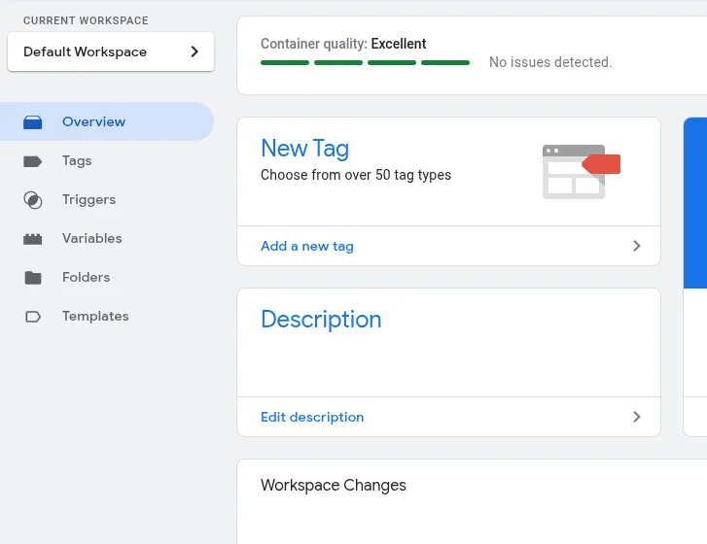Viewport: 707px width, 544px height.
Task: Switch to the Templates section
Action: 106,316
